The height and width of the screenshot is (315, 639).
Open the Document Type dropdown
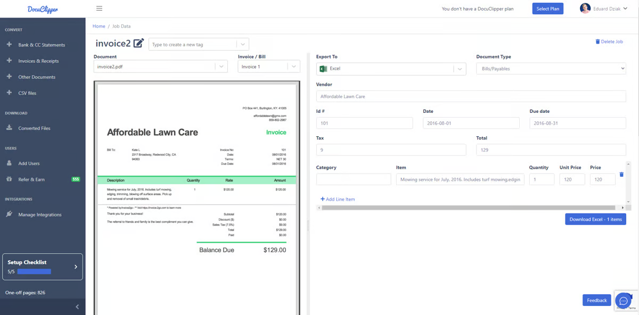pos(551,68)
